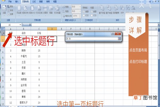The height and width of the screenshot is (107, 160).
Task: Switch to the 公式 tab
Action: pyautogui.click(x=34, y=2)
